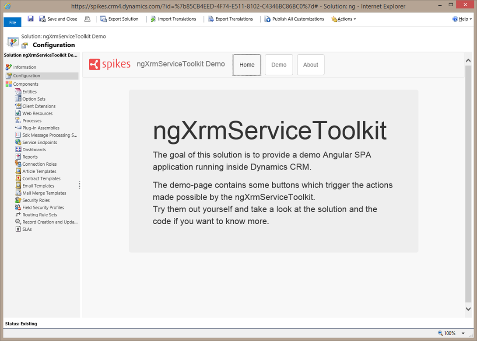Image resolution: width=477 pixels, height=341 pixels.
Task: Open Record Creation and Update node
Action: pyautogui.click(x=50, y=222)
